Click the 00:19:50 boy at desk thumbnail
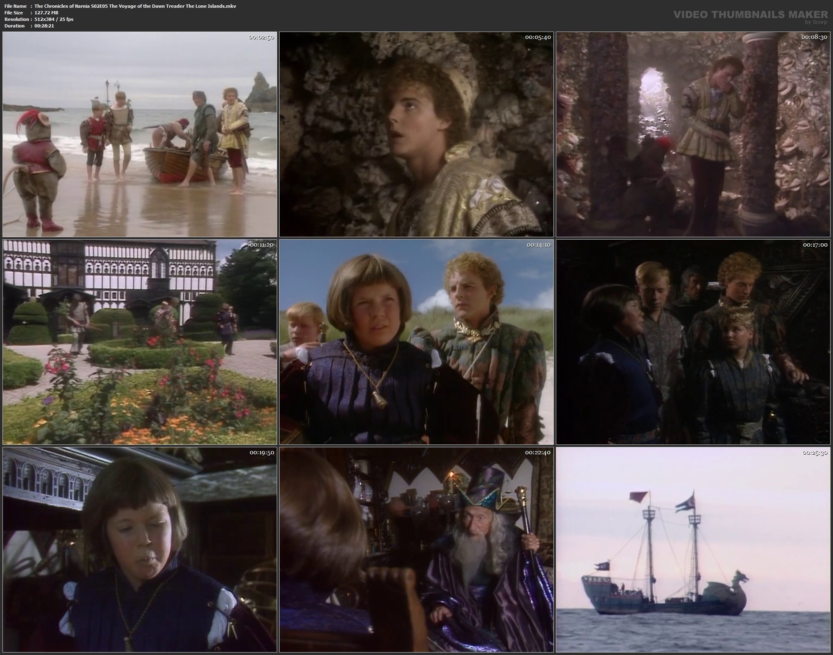This screenshot has height=655, width=833. point(139,550)
